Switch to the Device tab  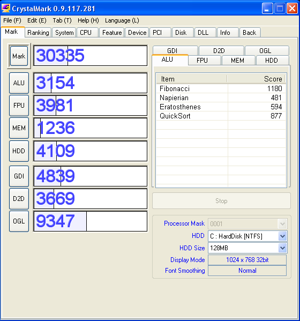pyautogui.click(x=137, y=33)
